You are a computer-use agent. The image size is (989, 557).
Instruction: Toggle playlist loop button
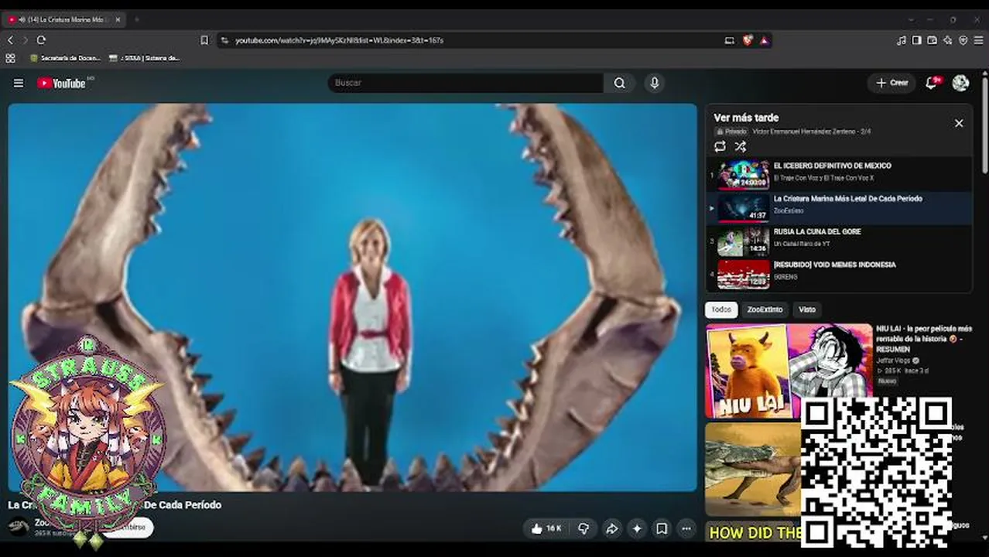tap(720, 146)
